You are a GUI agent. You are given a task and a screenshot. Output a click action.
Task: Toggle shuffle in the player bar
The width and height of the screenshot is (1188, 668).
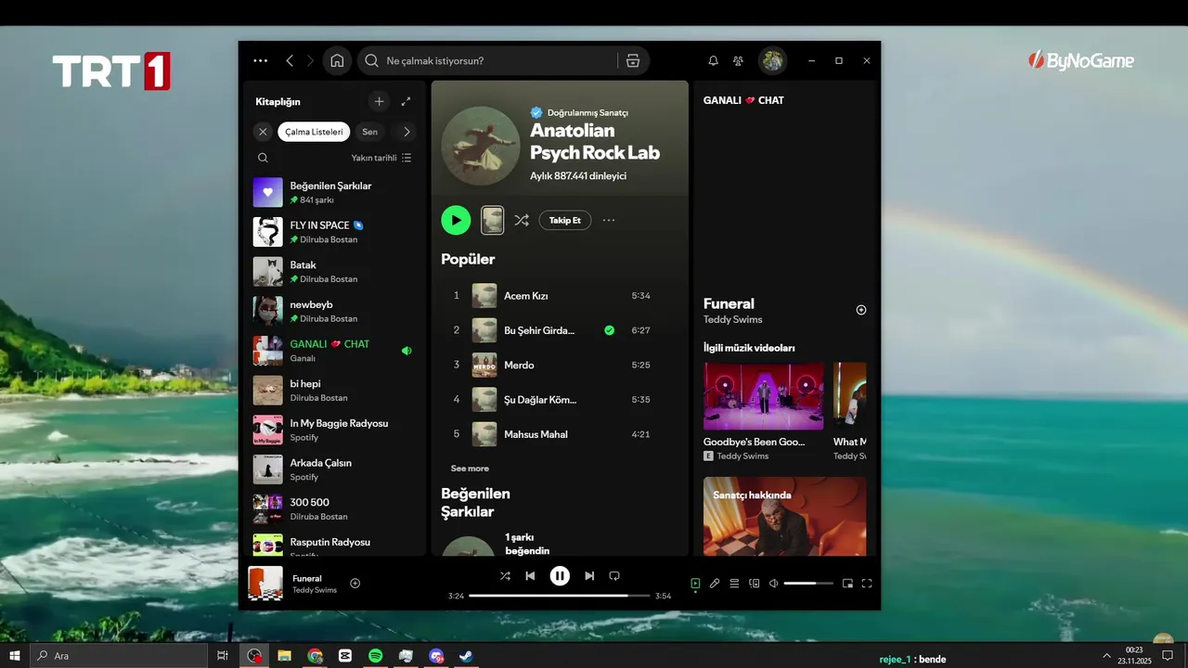pos(505,576)
